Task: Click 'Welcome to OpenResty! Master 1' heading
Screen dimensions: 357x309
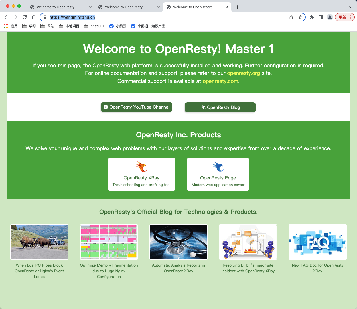Action: click(178, 49)
